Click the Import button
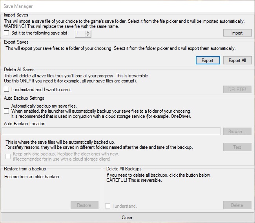255x223 pixels. (237, 33)
